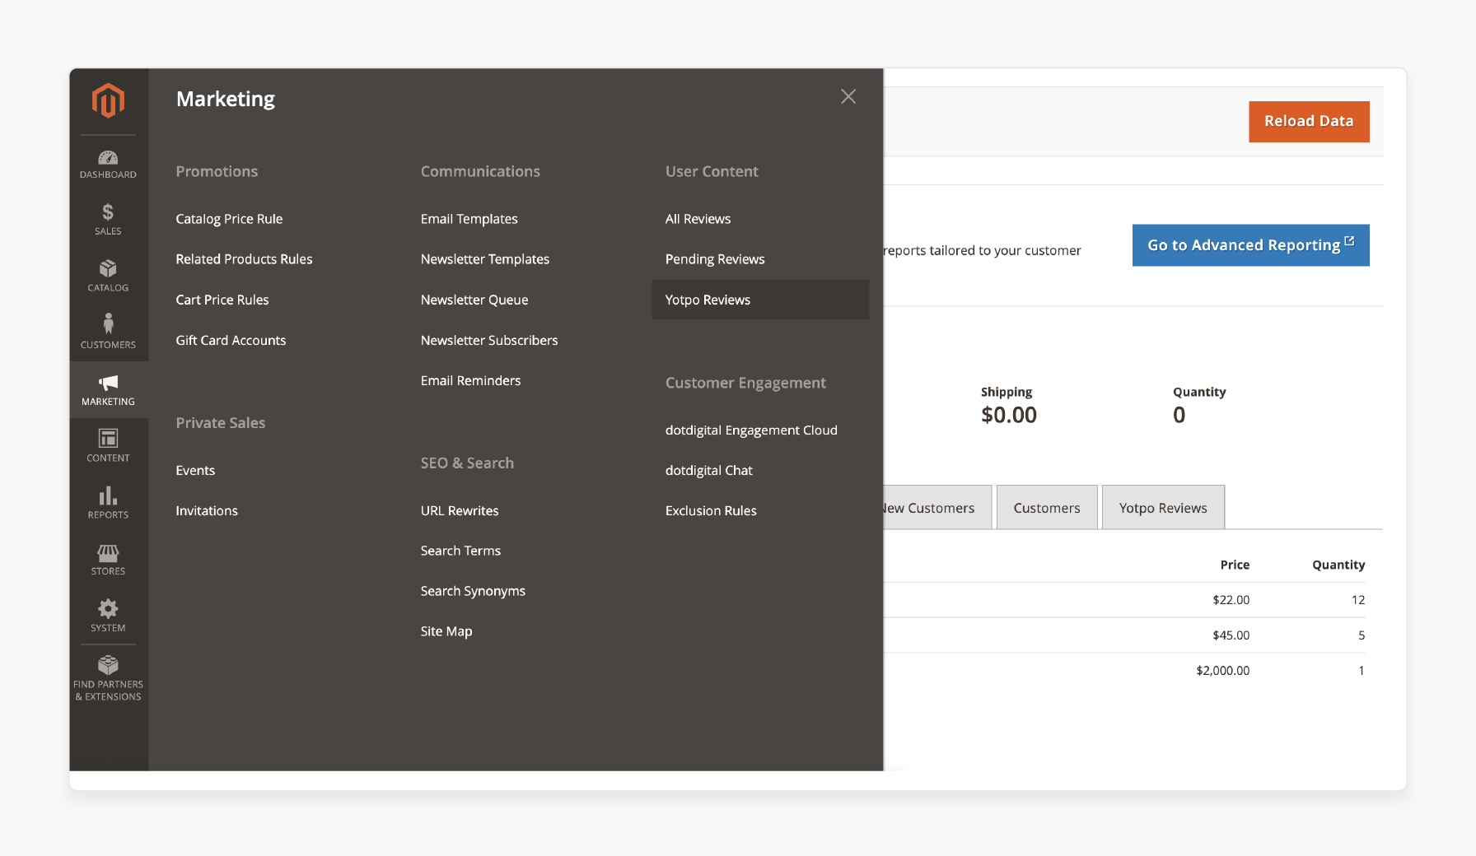
Task: Open Search Terms
Action: click(x=460, y=551)
